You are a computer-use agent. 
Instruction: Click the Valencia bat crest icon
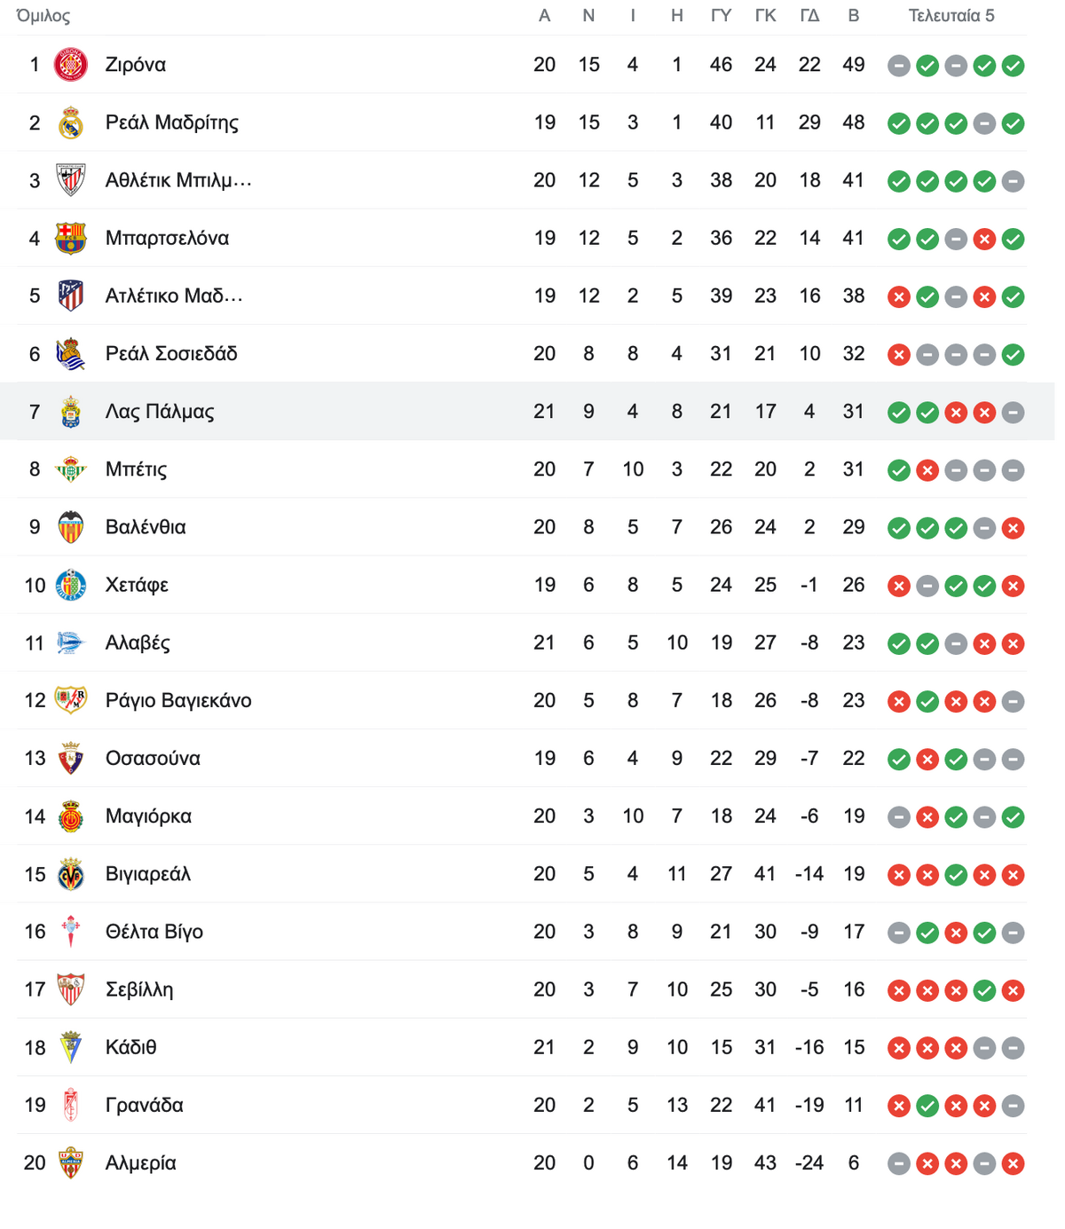tap(71, 527)
